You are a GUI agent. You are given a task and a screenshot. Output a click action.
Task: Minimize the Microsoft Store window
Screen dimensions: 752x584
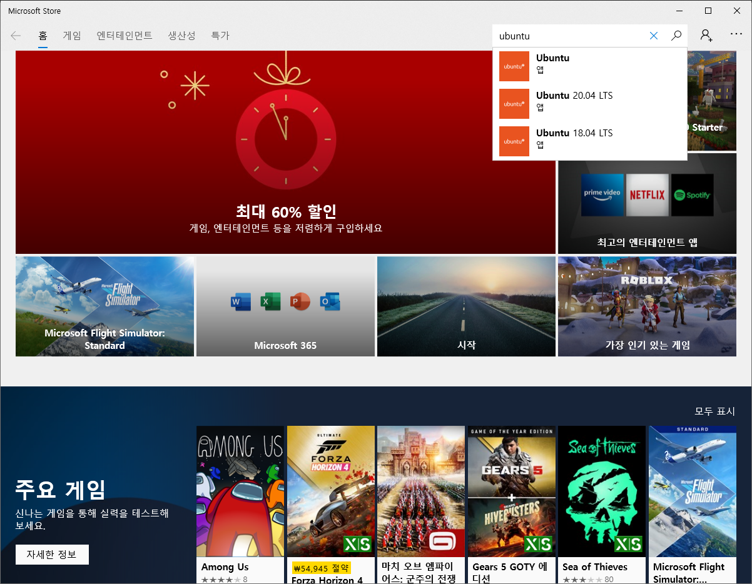679,11
